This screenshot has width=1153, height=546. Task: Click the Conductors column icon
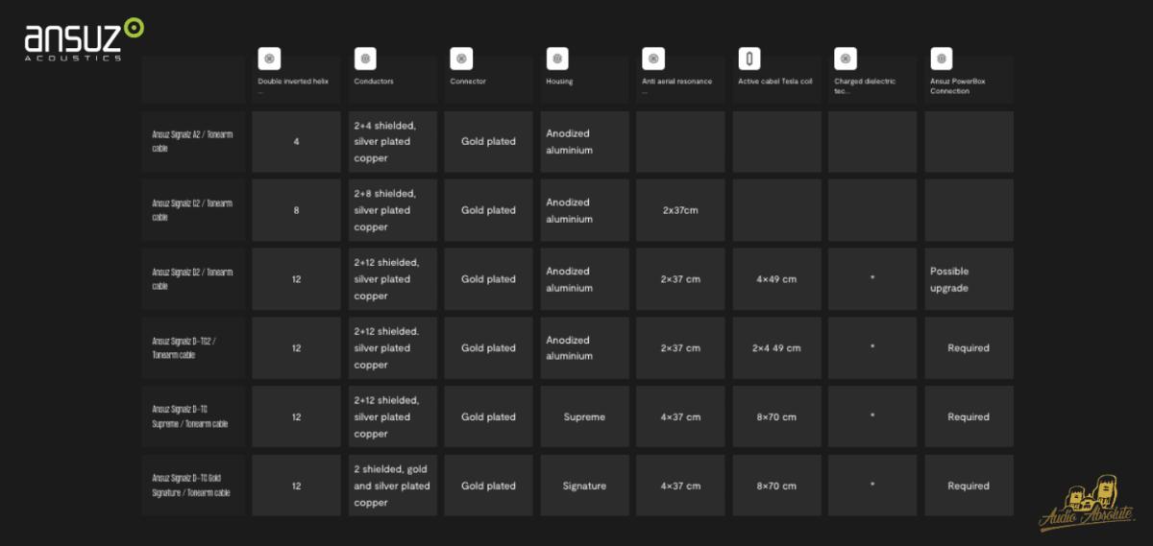[x=365, y=59]
